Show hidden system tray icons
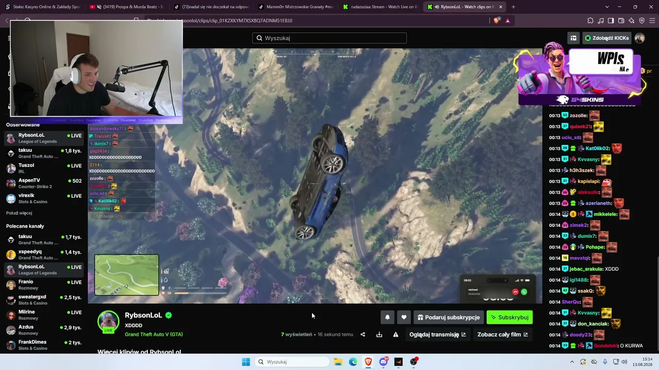 (572, 362)
